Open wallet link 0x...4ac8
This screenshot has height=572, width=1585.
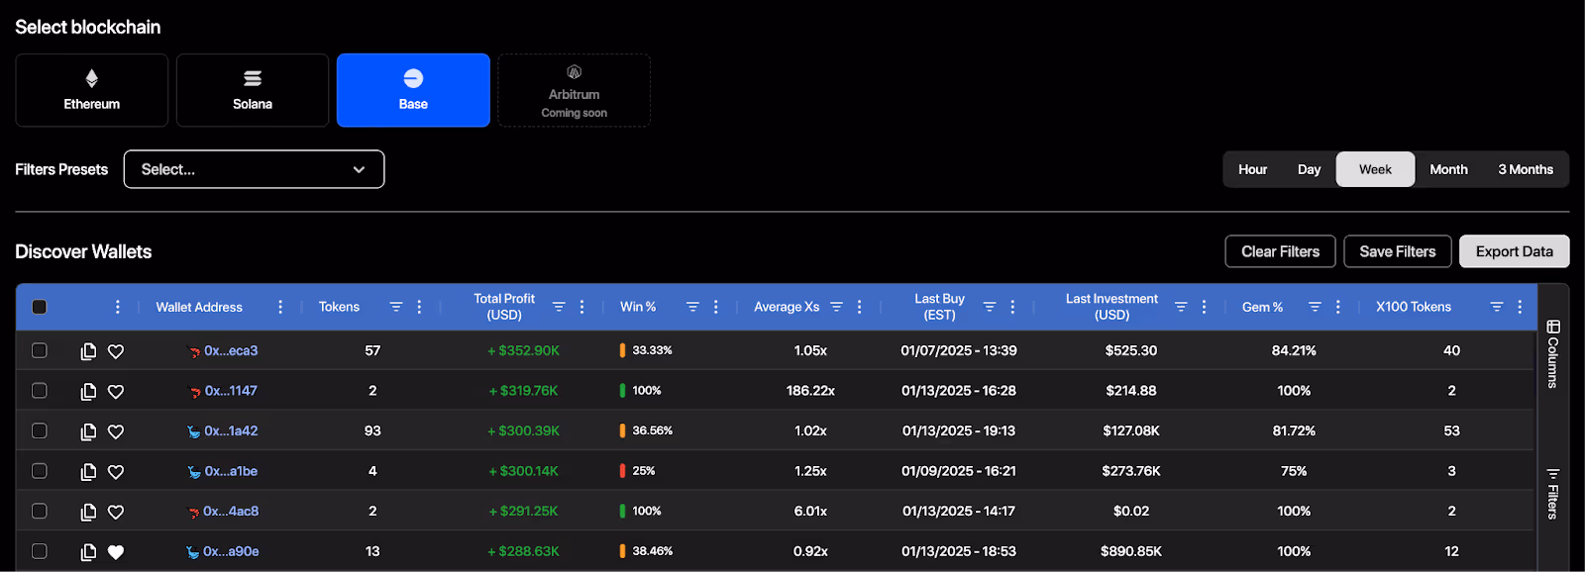231,511
